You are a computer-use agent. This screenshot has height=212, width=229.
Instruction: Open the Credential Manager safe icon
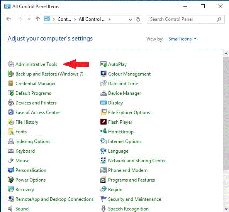coord(11,83)
